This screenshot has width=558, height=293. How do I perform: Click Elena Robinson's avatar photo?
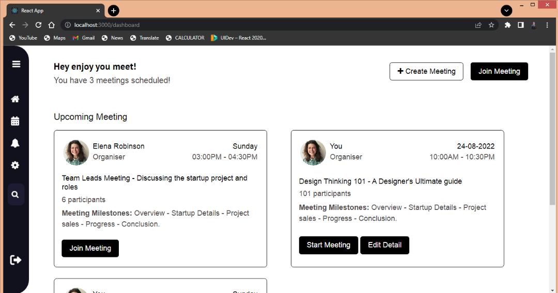click(76, 152)
